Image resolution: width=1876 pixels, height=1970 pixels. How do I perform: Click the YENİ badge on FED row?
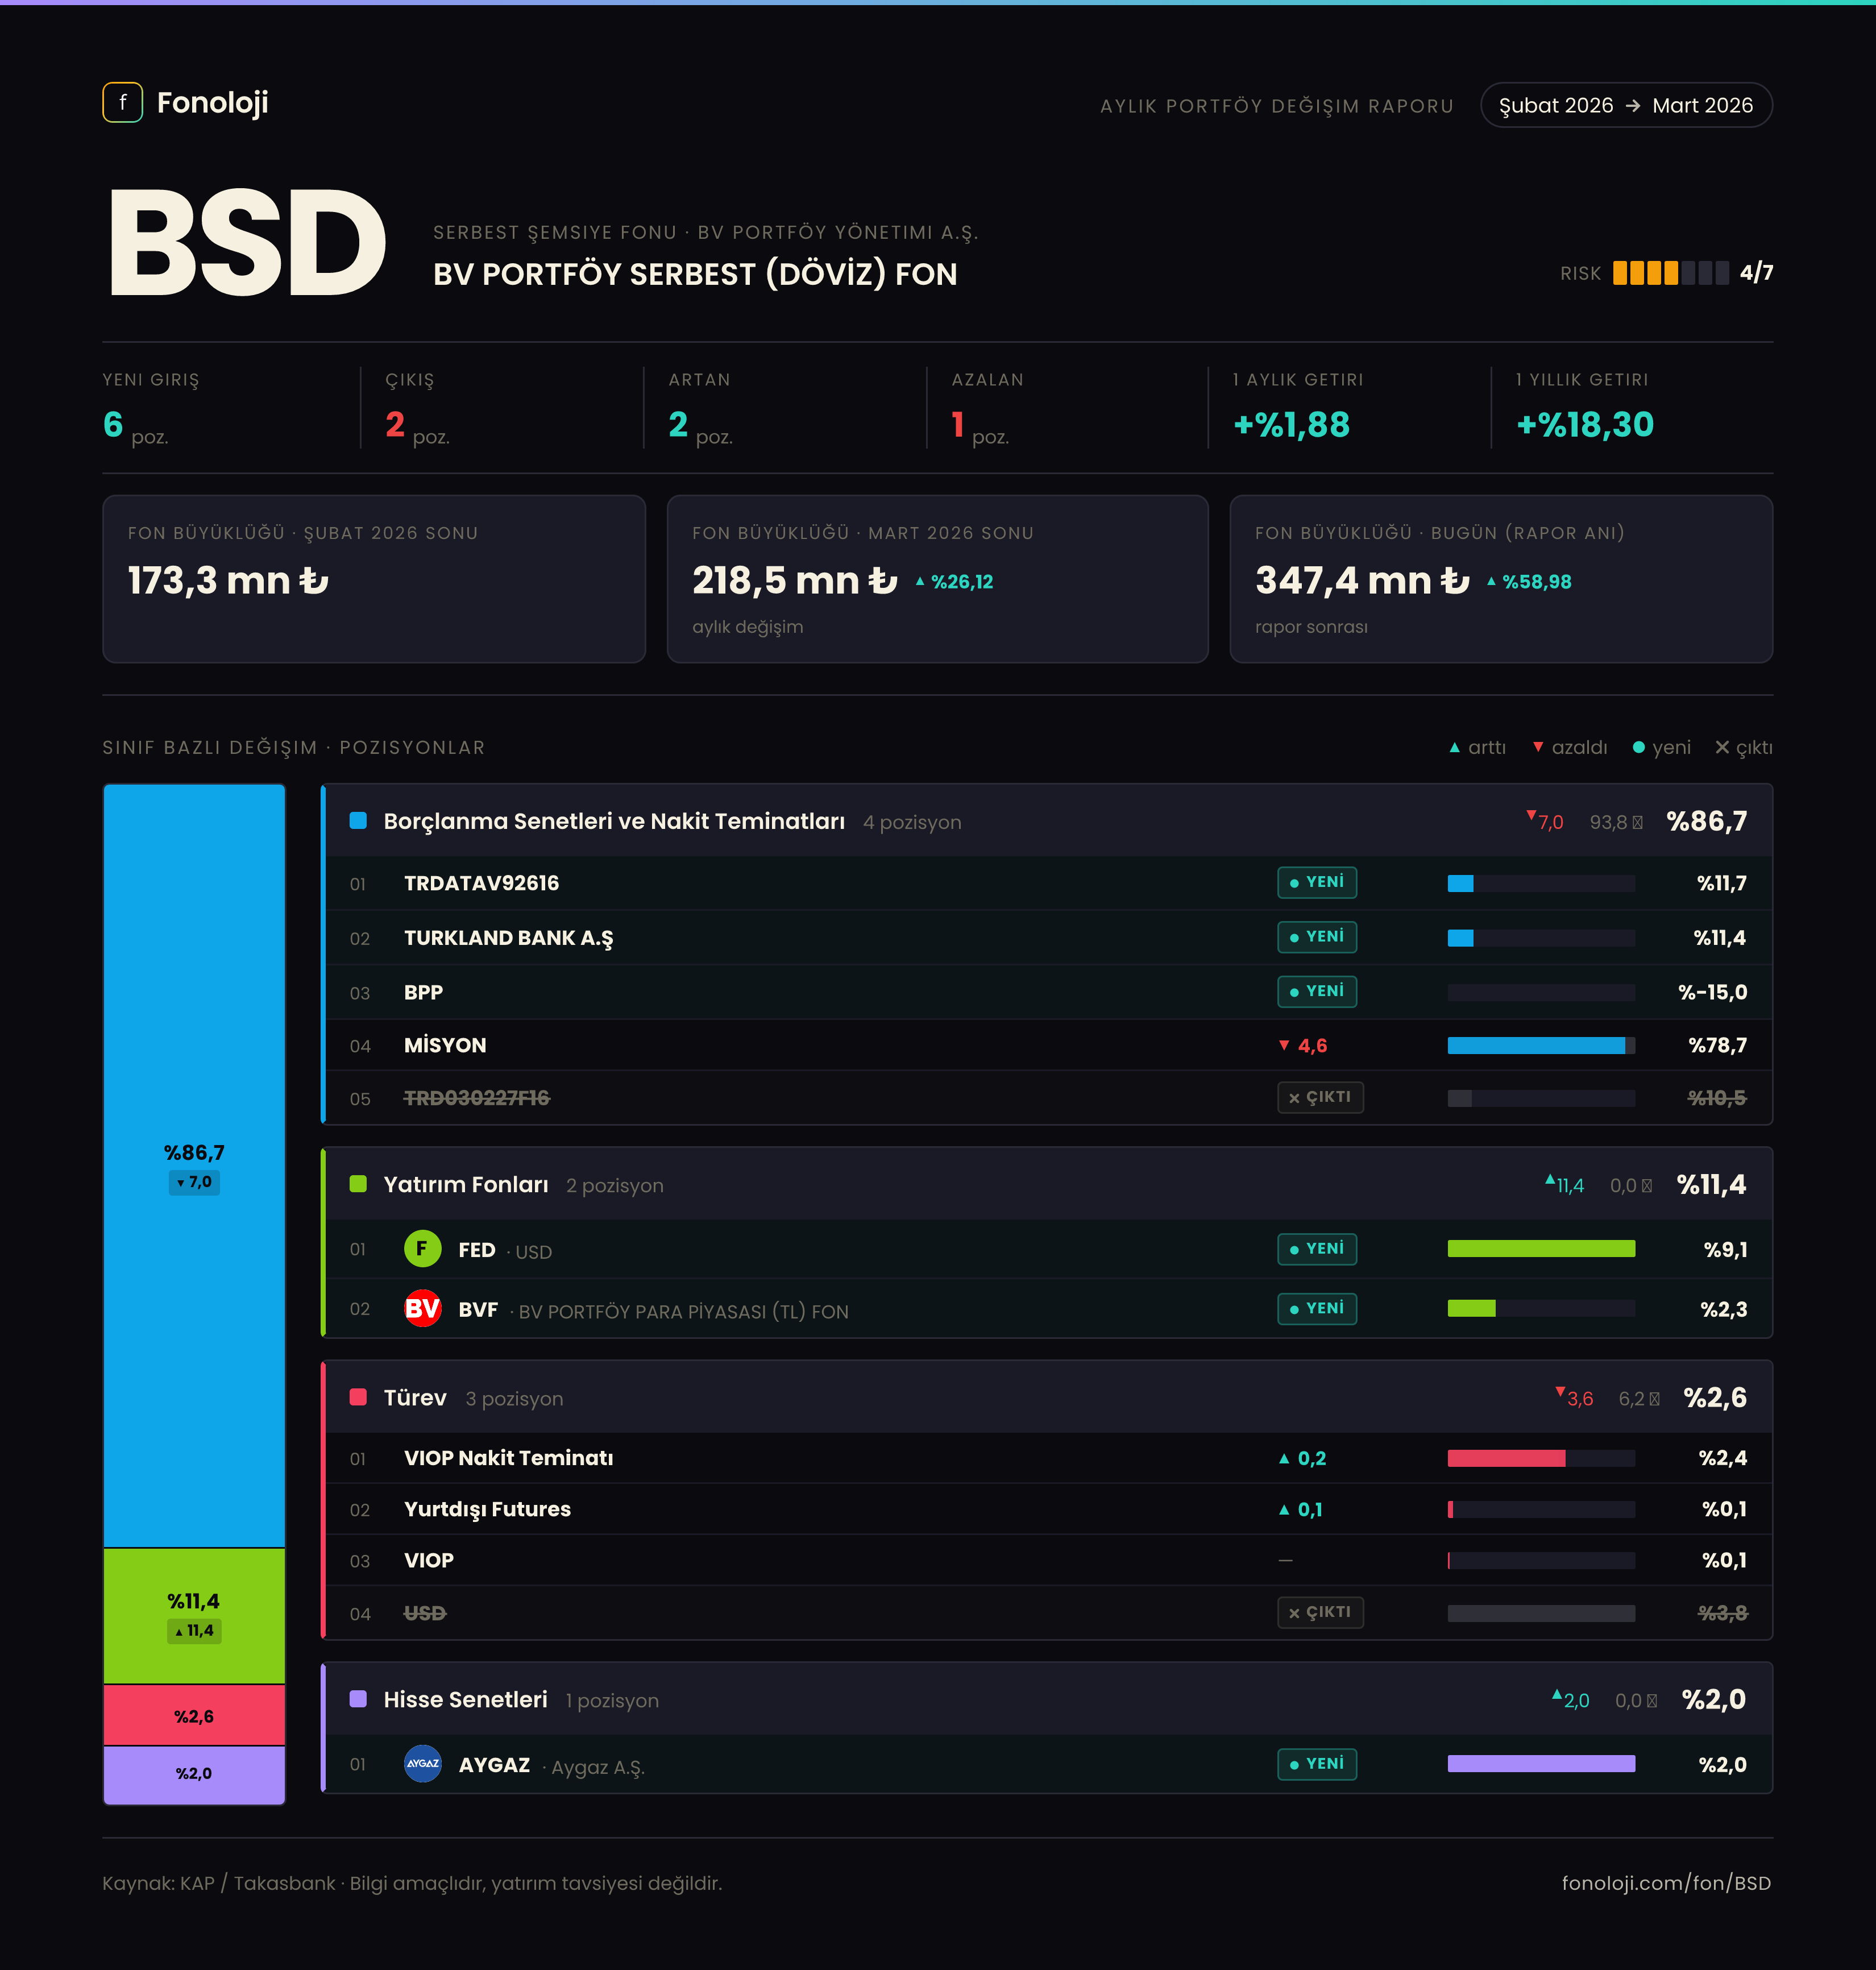coord(1317,1249)
